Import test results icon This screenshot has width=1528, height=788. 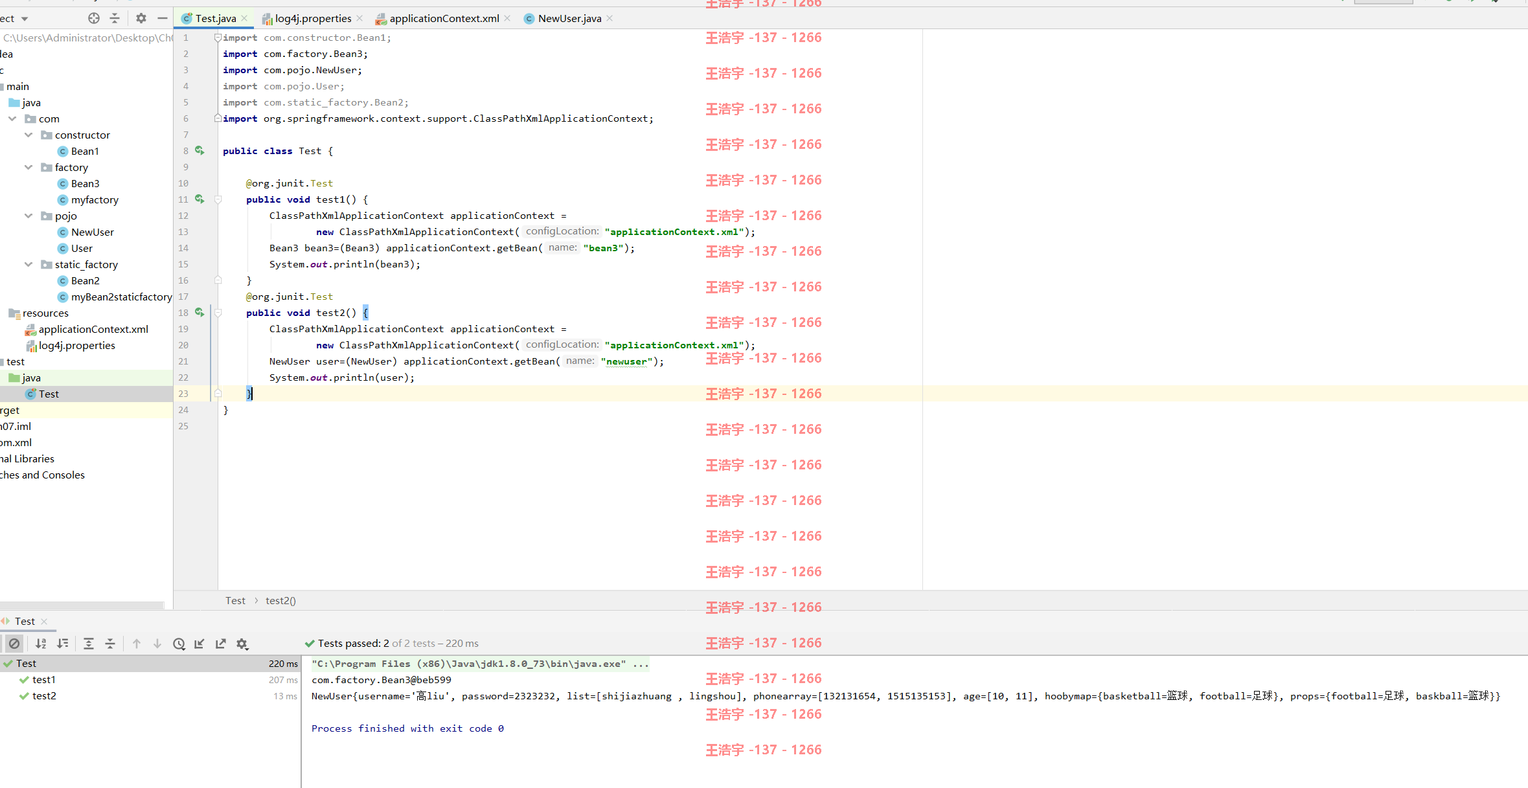(x=200, y=644)
